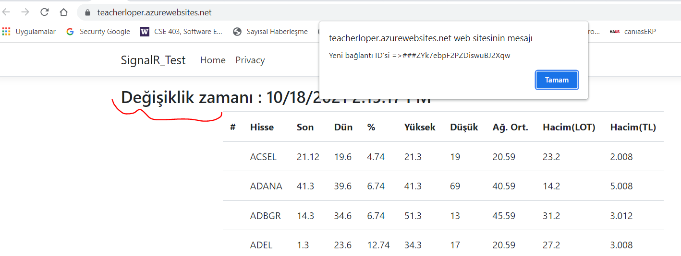Open the Uygulamalar apps grid bookmark

coord(29,32)
